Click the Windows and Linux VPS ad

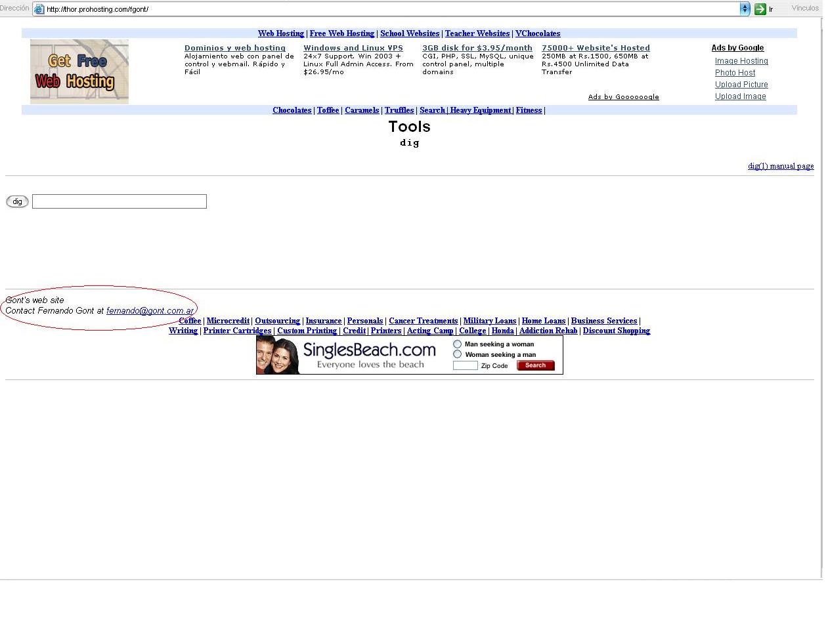pos(353,48)
